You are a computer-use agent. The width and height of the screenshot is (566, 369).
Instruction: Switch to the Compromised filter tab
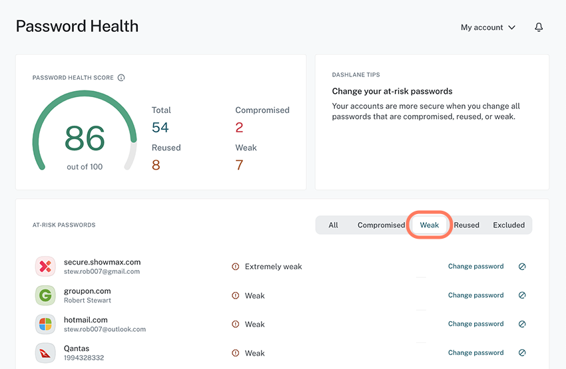[381, 225]
